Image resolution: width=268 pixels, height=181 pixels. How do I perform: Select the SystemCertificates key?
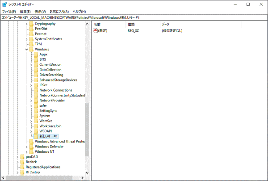[49, 39]
